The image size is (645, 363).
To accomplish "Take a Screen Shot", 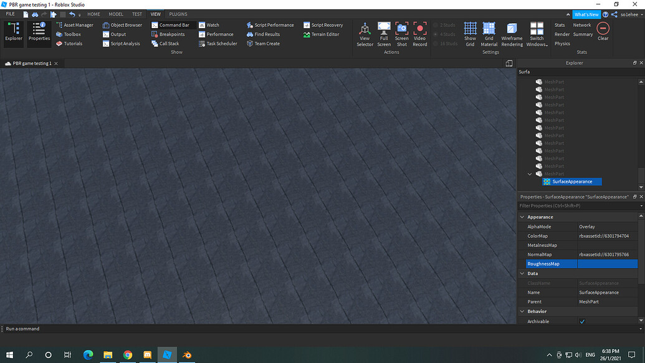I will click(x=401, y=34).
